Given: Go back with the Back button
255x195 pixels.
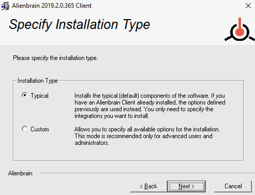Looking at the screenshot, I should pyautogui.click(x=148, y=186).
